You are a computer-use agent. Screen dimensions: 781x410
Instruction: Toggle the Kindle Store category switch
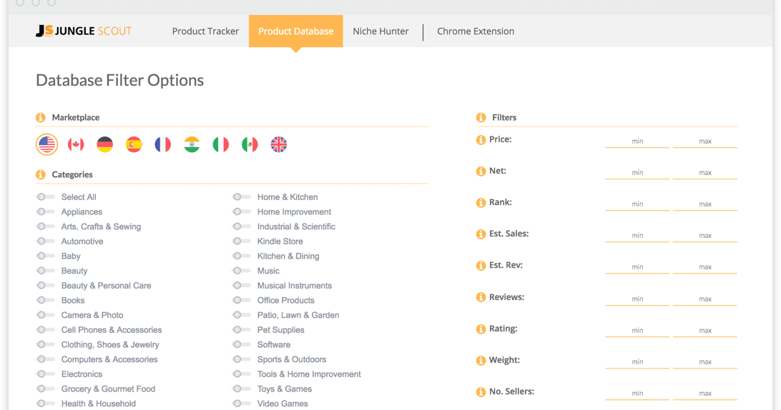pos(242,241)
